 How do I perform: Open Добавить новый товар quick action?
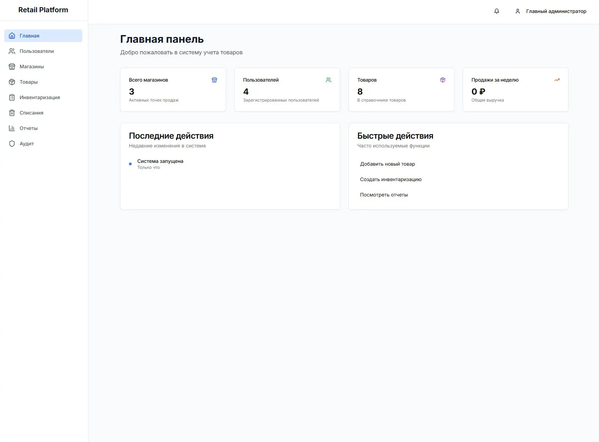(x=387, y=164)
